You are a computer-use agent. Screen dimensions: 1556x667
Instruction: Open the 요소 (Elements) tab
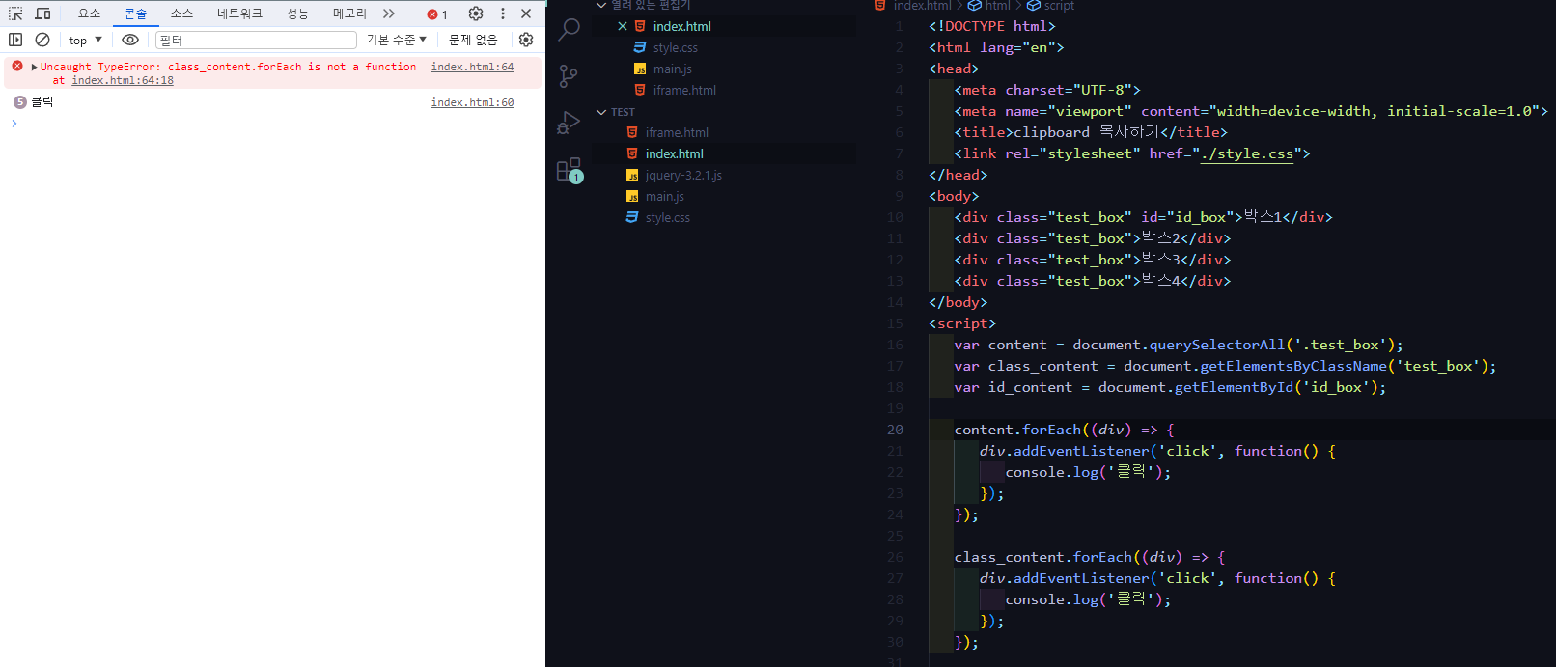pyautogui.click(x=90, y=14)
